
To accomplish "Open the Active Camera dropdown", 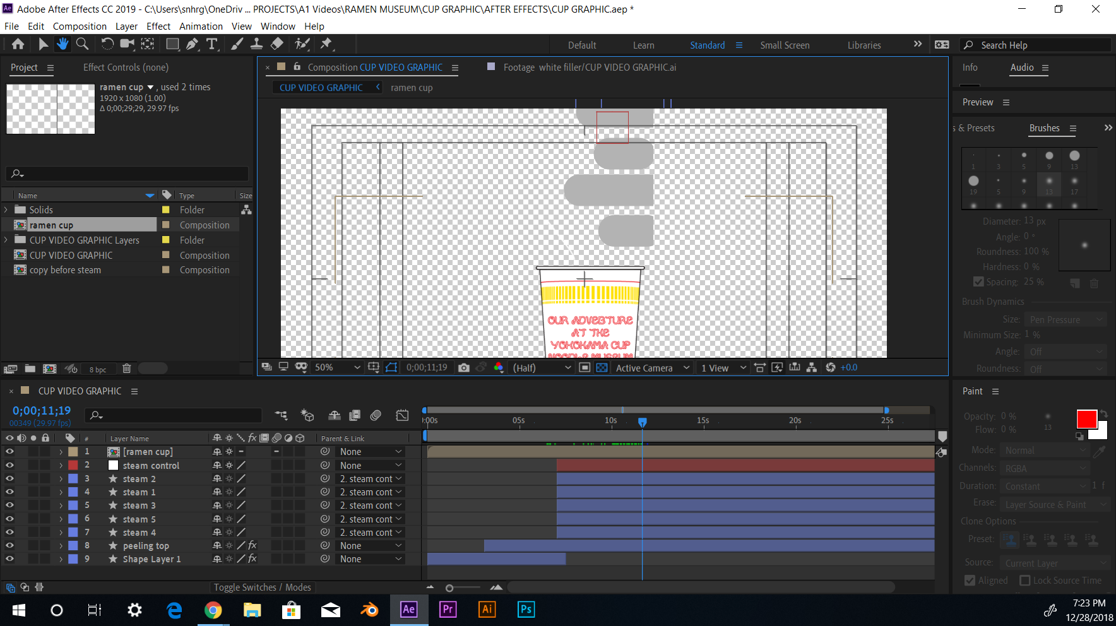I will (653, 368).
